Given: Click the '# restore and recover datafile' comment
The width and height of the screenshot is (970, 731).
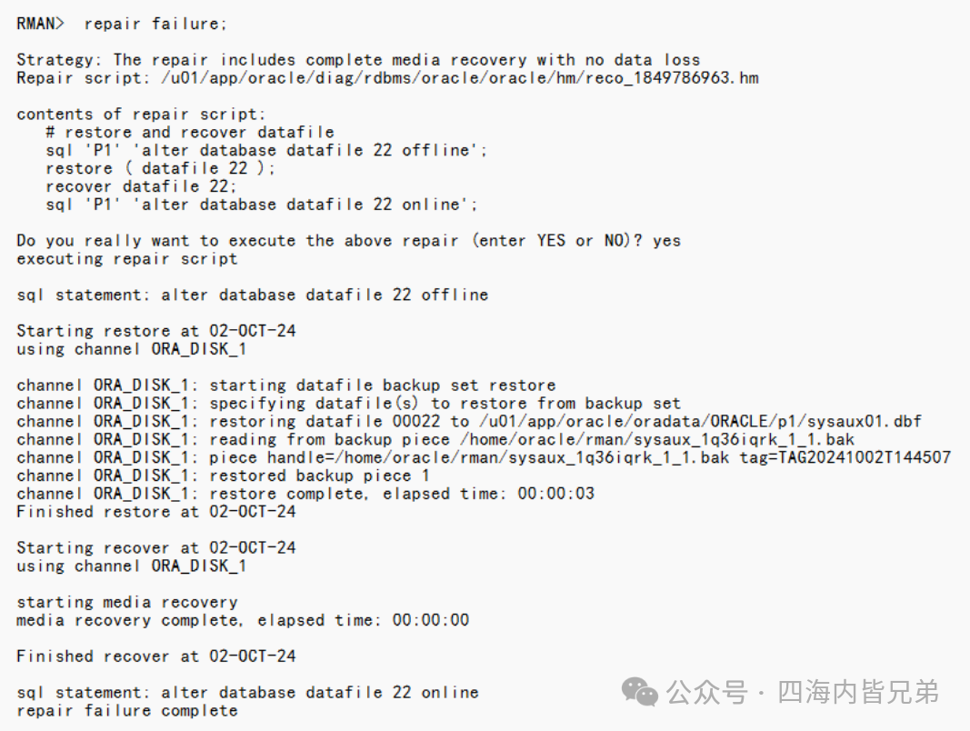Looking at the screenshot, I should pos(190,133).
